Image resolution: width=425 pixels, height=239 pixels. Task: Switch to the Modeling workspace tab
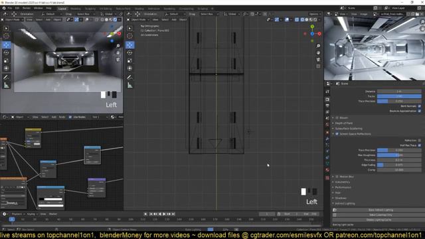coord(75,9)
